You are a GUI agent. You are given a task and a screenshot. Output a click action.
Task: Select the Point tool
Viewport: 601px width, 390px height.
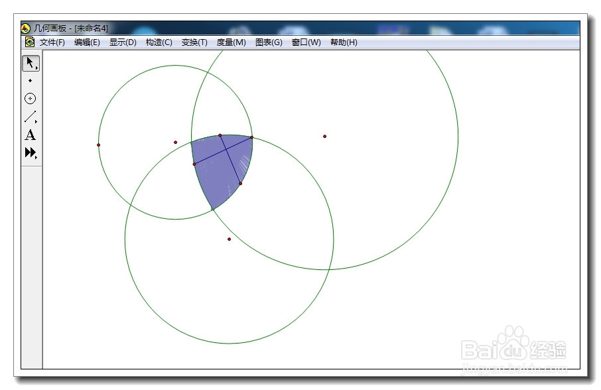click(x=31, y=81)
